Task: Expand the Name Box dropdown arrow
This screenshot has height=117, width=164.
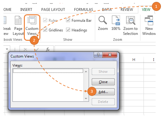Action: click(7, 49)
